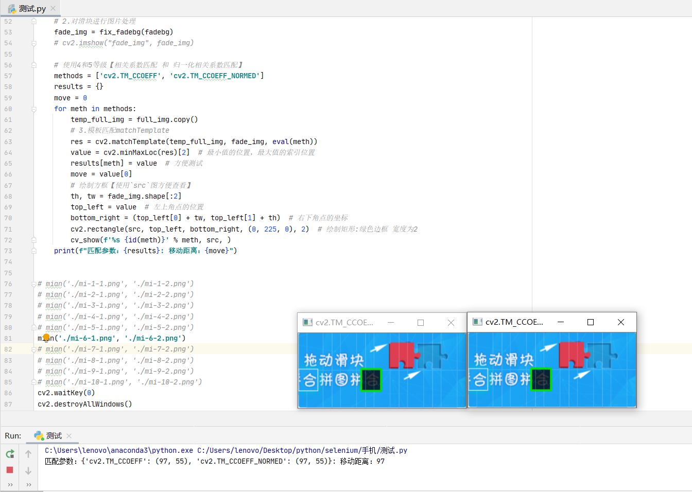
Task: Click the right cv2.TM_CCOE... window icon
Action: pos(477,322)
